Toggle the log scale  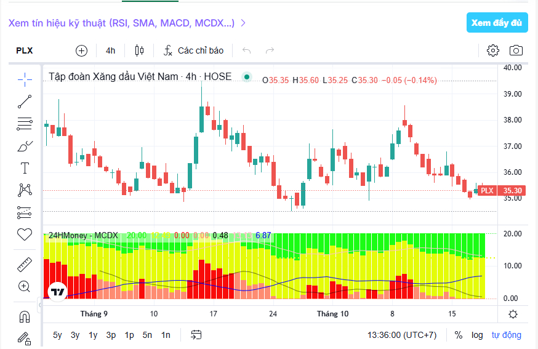click(x=477, y=335)
